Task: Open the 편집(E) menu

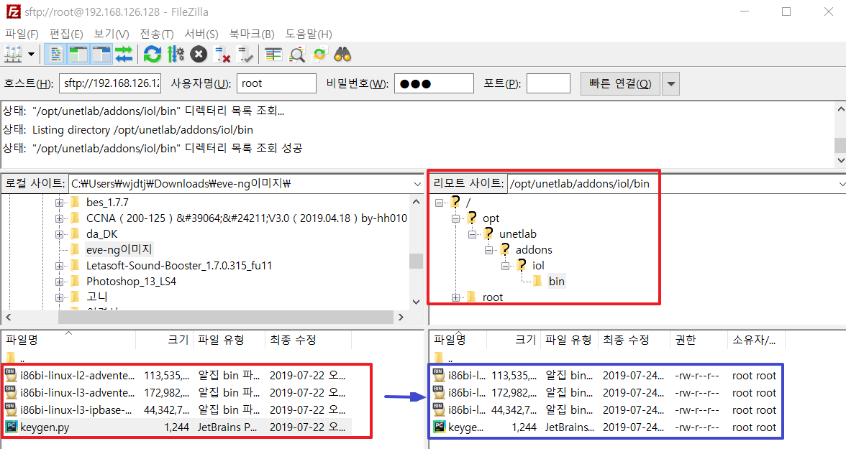Action: (66, 34)
